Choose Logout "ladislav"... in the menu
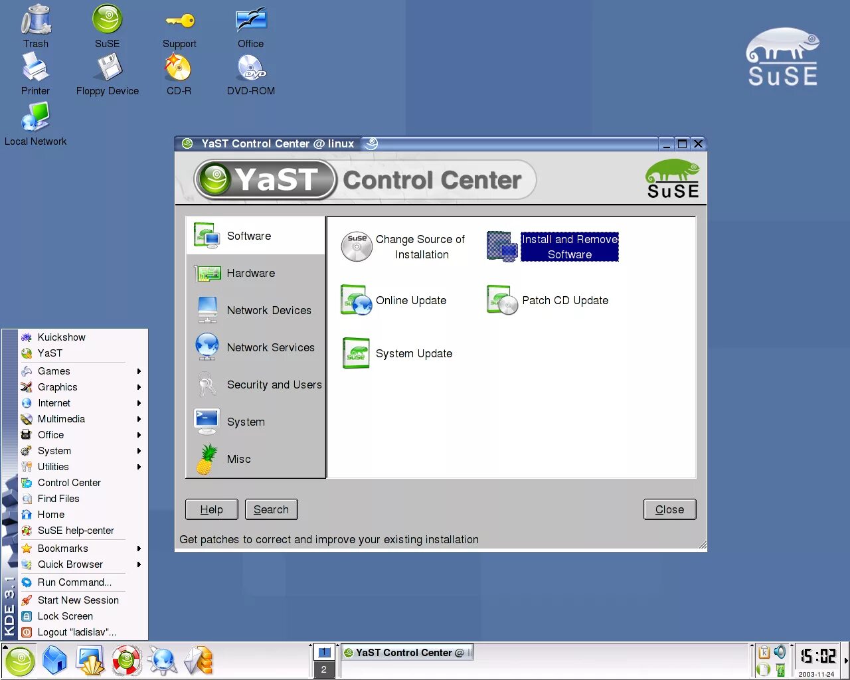850x680 pixels. 82,632
